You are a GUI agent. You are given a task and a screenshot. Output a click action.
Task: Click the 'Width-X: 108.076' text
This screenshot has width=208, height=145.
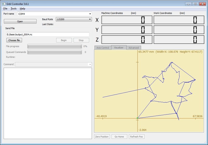[x=167, y=52]
